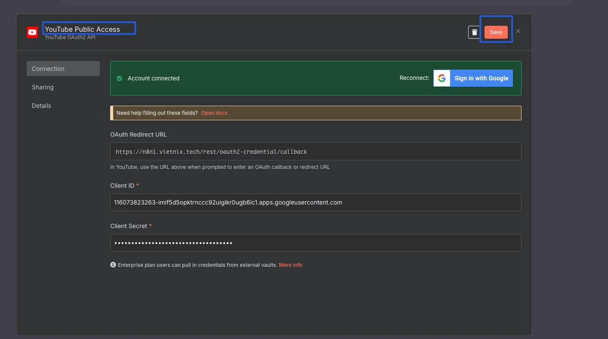Click the 'YouTube OAuth2 API' subtitle
608x339 pixels.
70,37
